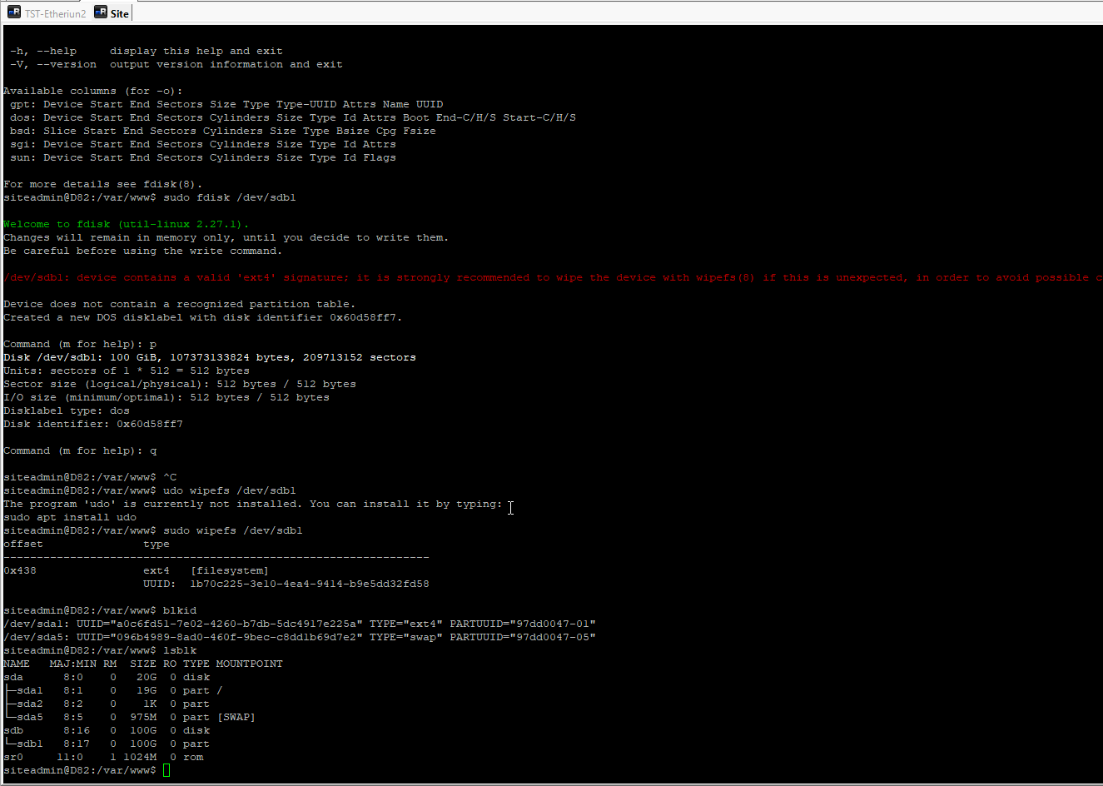Click the 'sda' disk row in lsblk
The width and height of the screenshot is (1103, 786).
tap(107, 677)
